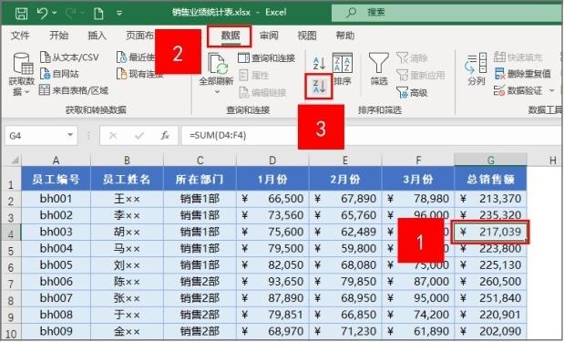Switch to the Insert (插入) tab

(97, 36)
